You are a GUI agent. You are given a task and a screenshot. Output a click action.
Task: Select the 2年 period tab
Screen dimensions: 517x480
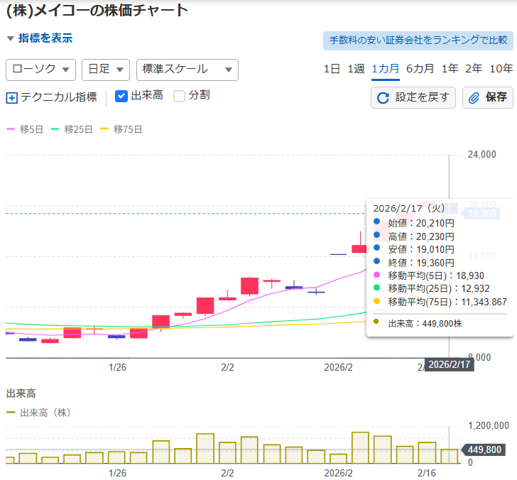click(x=474, y=69)
